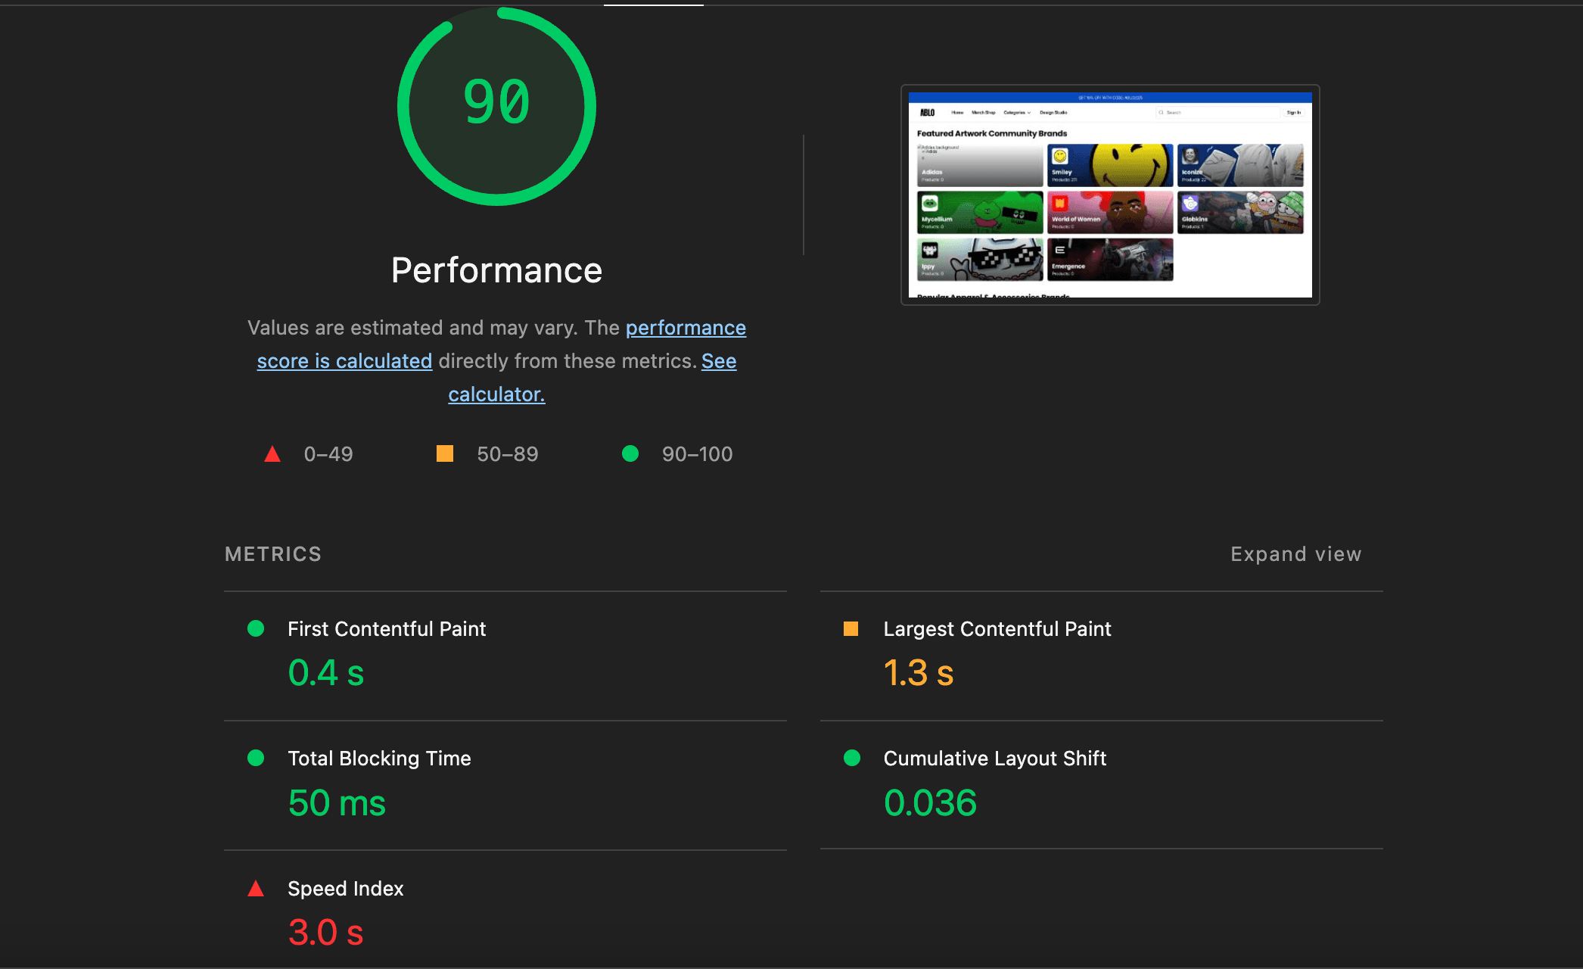Click green circle icon beside Cumulative Layout Shift
This screenshot has height=969, width=1583.
(x=852, y=758)
